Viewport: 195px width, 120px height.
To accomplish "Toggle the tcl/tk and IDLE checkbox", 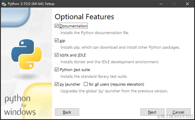I will [x=57, y=55].
